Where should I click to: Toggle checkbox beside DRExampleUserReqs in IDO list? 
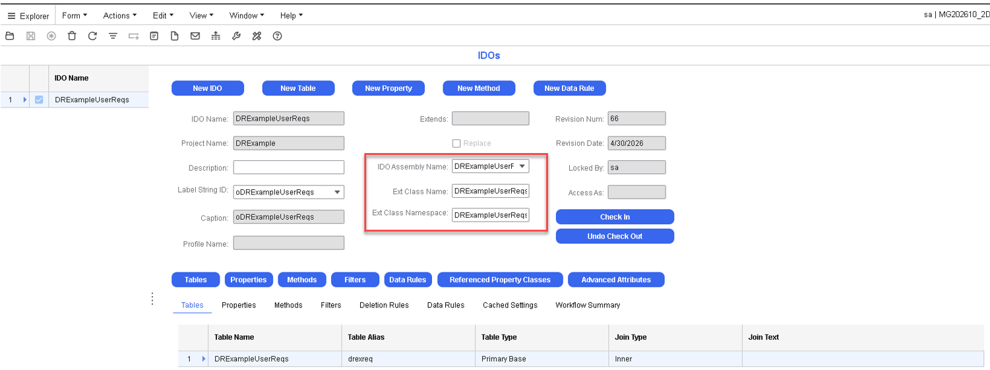(x=39, y=100)
